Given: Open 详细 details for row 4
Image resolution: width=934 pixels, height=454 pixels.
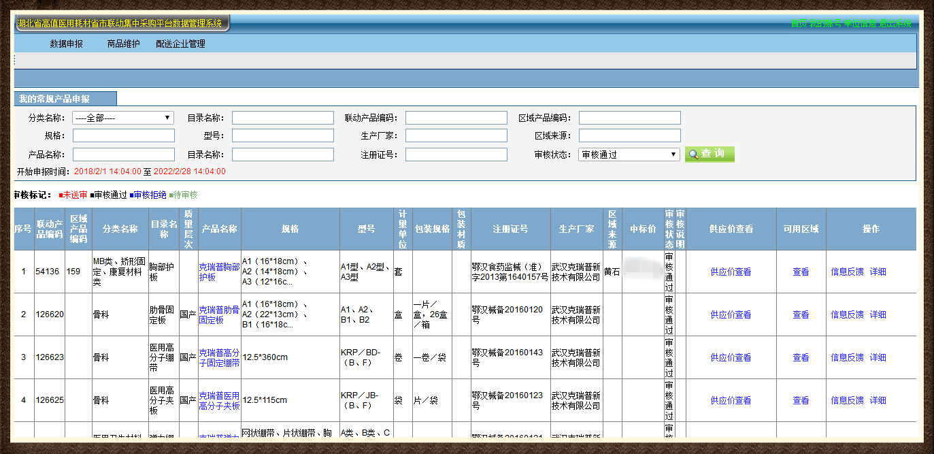Looking at the screenshot, I should 878,400.
